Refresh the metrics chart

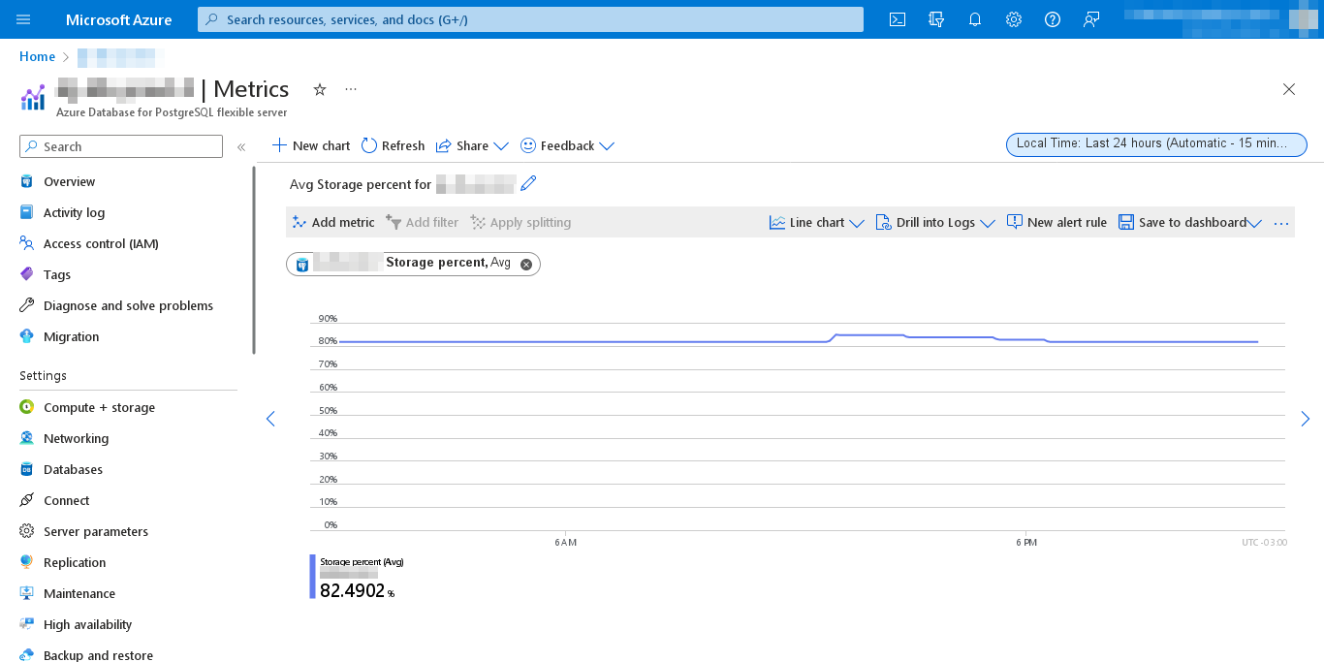coord(393,145)
